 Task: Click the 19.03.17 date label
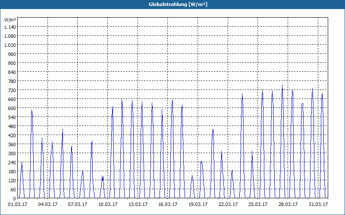pos(198,204)
